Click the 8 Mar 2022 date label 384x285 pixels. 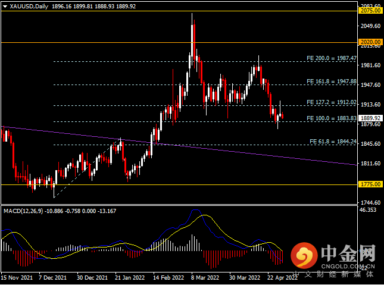point(205,278)
